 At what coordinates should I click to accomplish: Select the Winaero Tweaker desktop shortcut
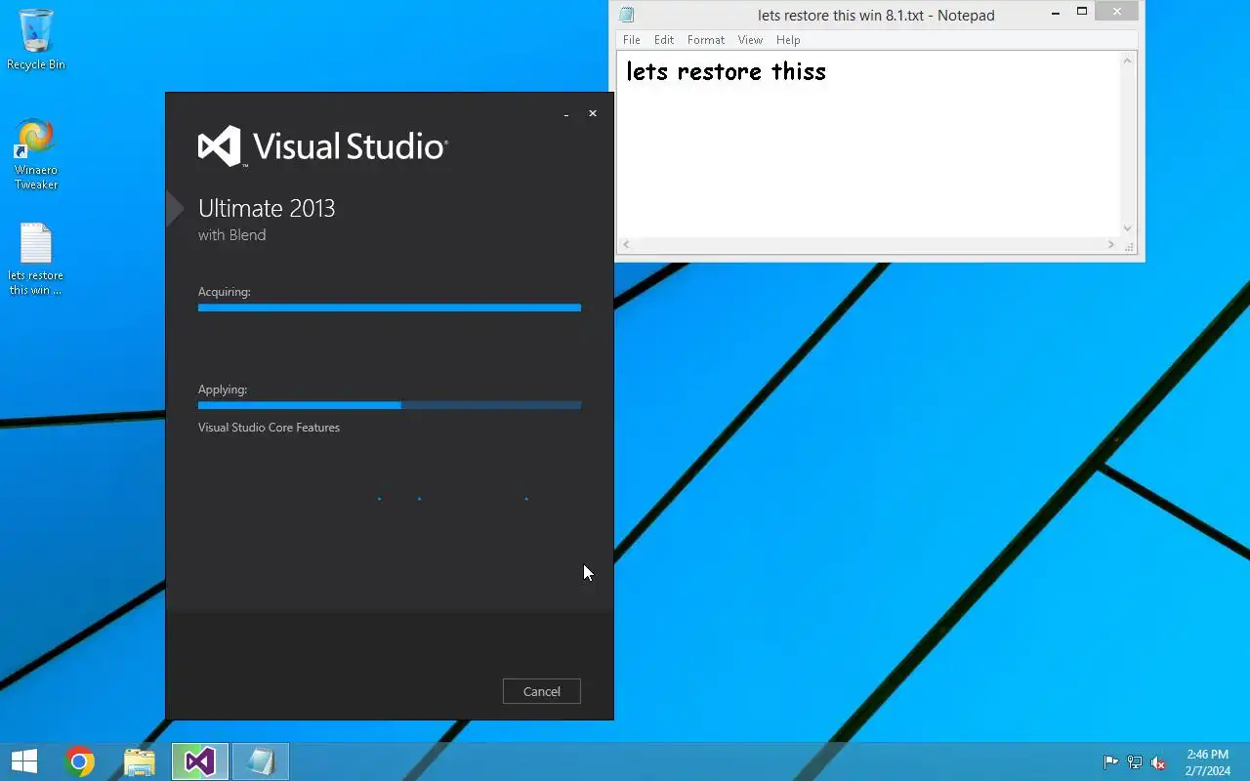36,154
